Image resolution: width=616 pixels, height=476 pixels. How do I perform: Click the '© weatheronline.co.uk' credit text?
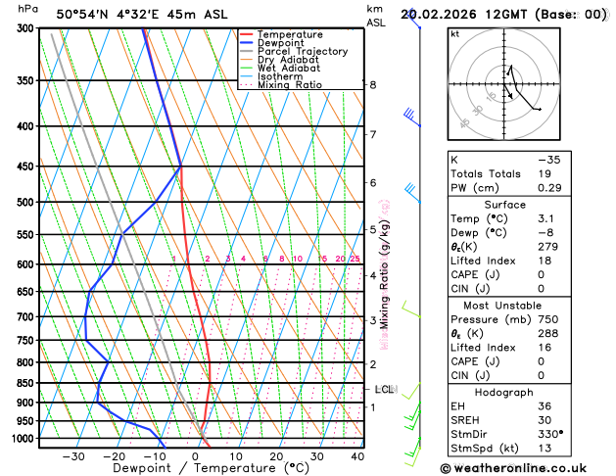513,468
